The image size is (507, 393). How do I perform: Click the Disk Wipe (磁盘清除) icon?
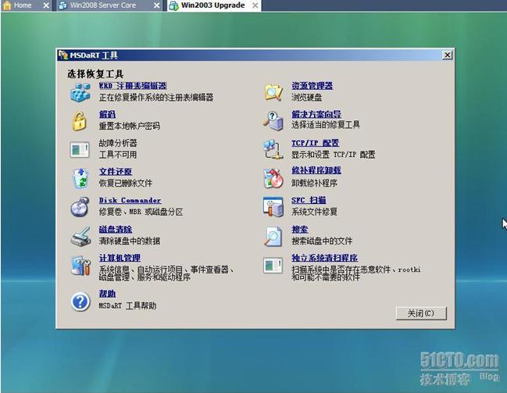click(x=80, y=235)
